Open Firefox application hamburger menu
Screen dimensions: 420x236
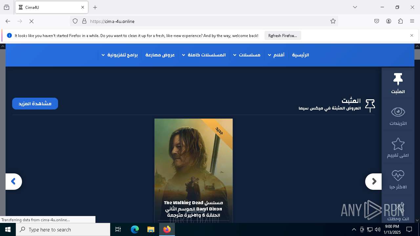(412, 21)
